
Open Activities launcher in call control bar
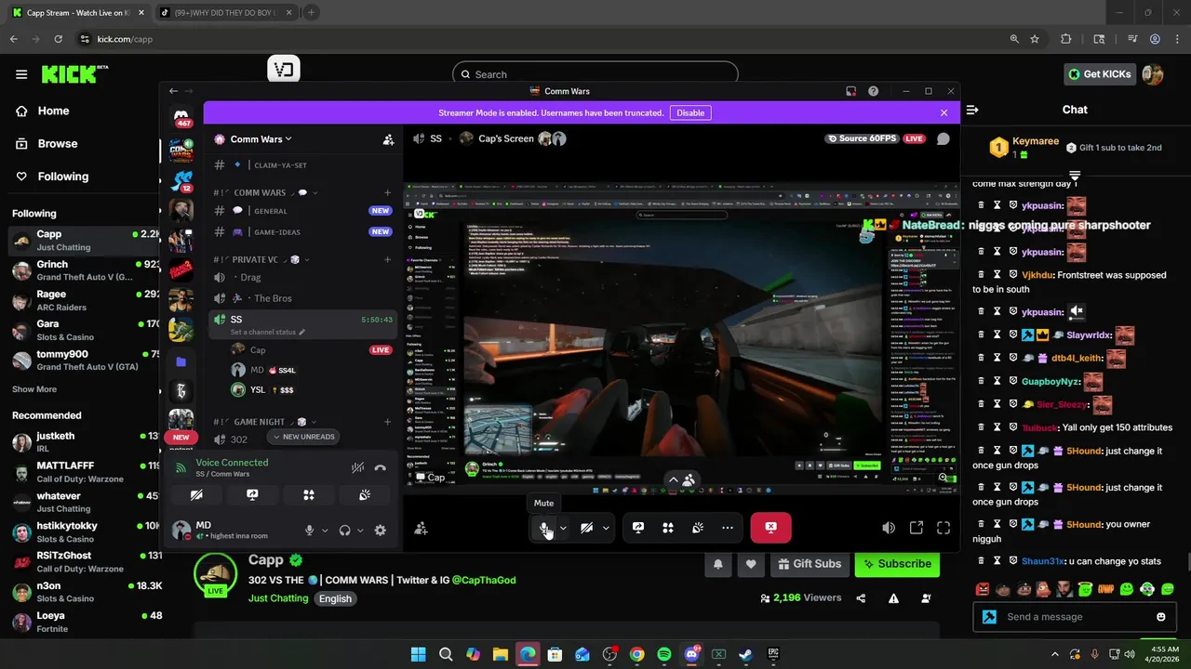click(668, 528)
